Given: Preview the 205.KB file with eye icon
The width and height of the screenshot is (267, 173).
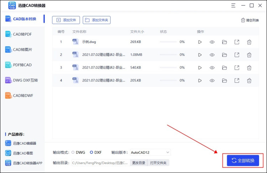Looking at the screenshot, I should point(212,81).
